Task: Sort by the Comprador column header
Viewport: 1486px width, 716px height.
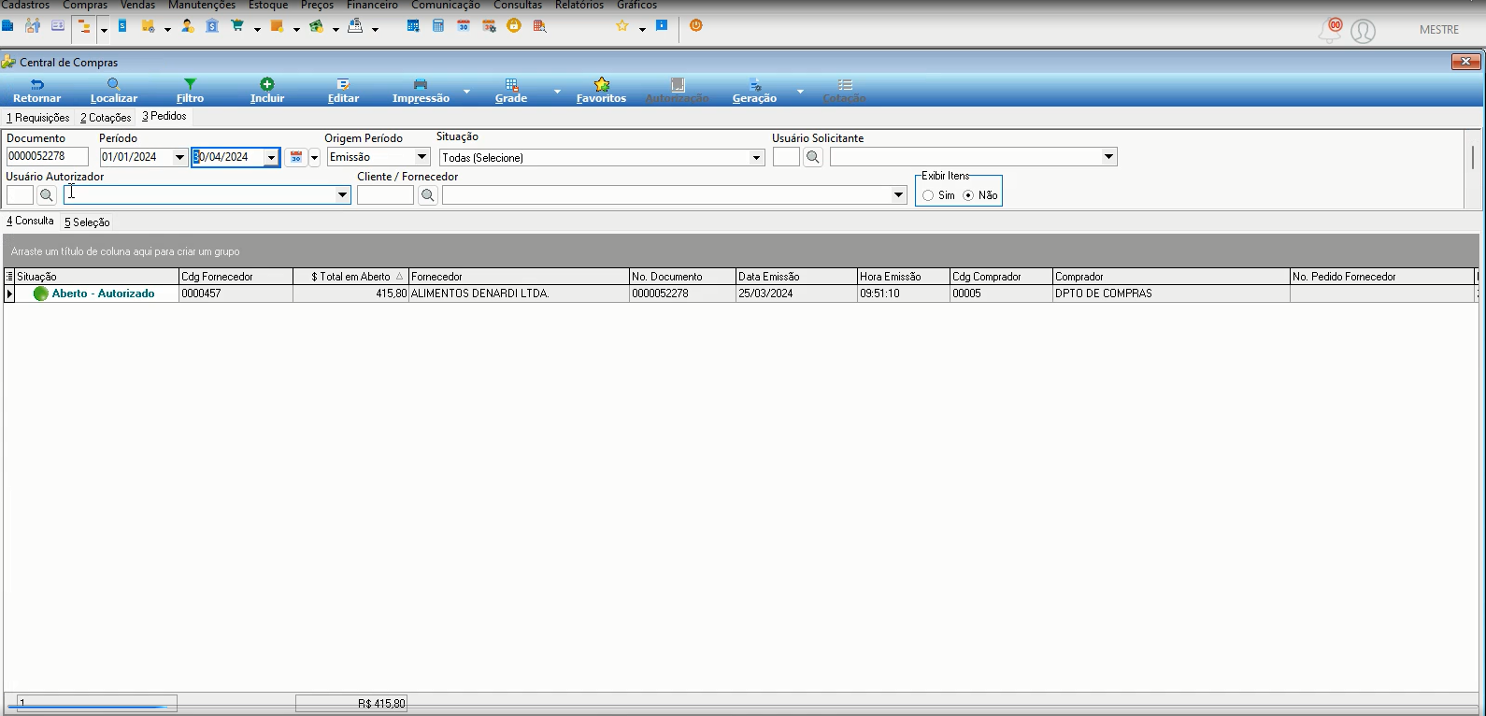Action: tap(1171, 277)
